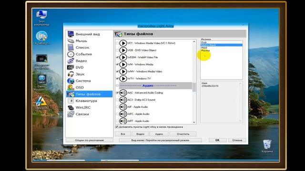Select the Demis Roussos audio file on desktop
The width and height of the screenshot is (305, 171).
[41, 83]
